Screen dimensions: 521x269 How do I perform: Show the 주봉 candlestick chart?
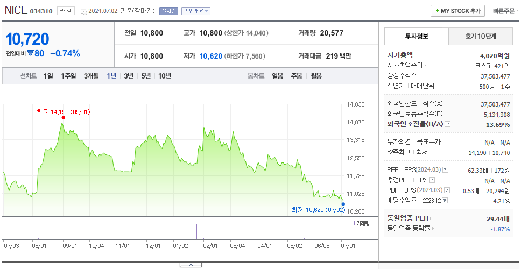click(x=297, y=76)
